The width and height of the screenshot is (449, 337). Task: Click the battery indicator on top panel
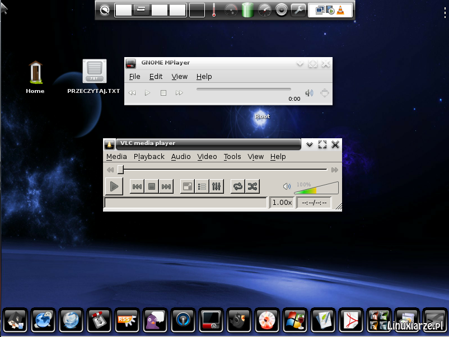[247, 10]
